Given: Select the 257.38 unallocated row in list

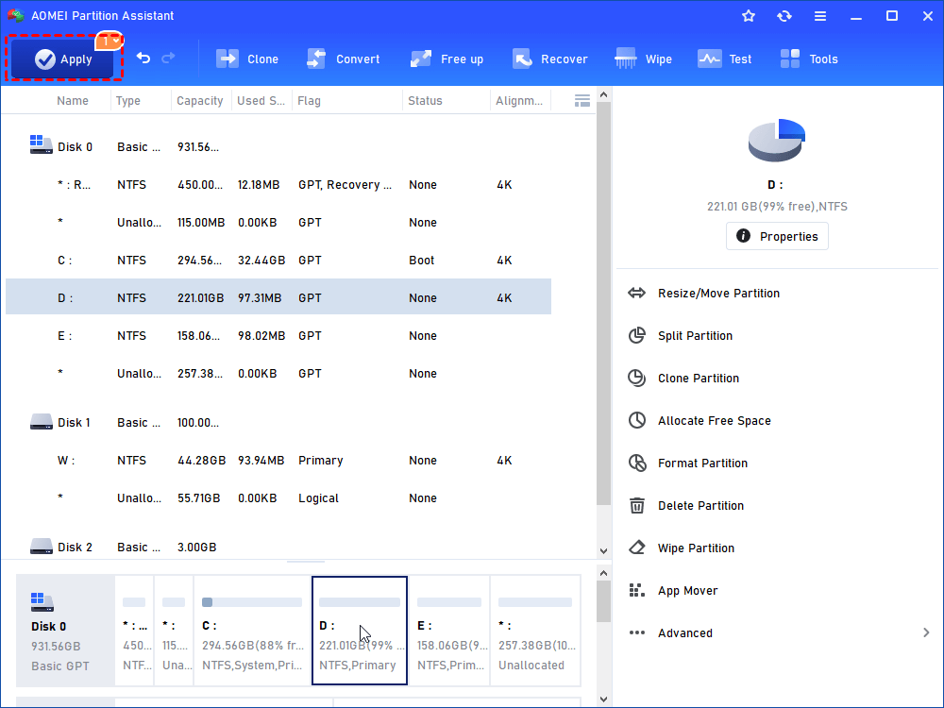Looking at the screenshot, I should pyautogui.click(x=278, y=373).
